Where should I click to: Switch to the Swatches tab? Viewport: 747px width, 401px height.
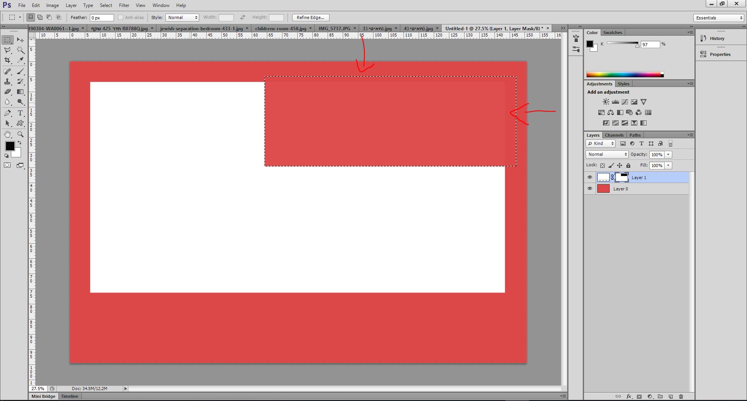tap(613, 33)
